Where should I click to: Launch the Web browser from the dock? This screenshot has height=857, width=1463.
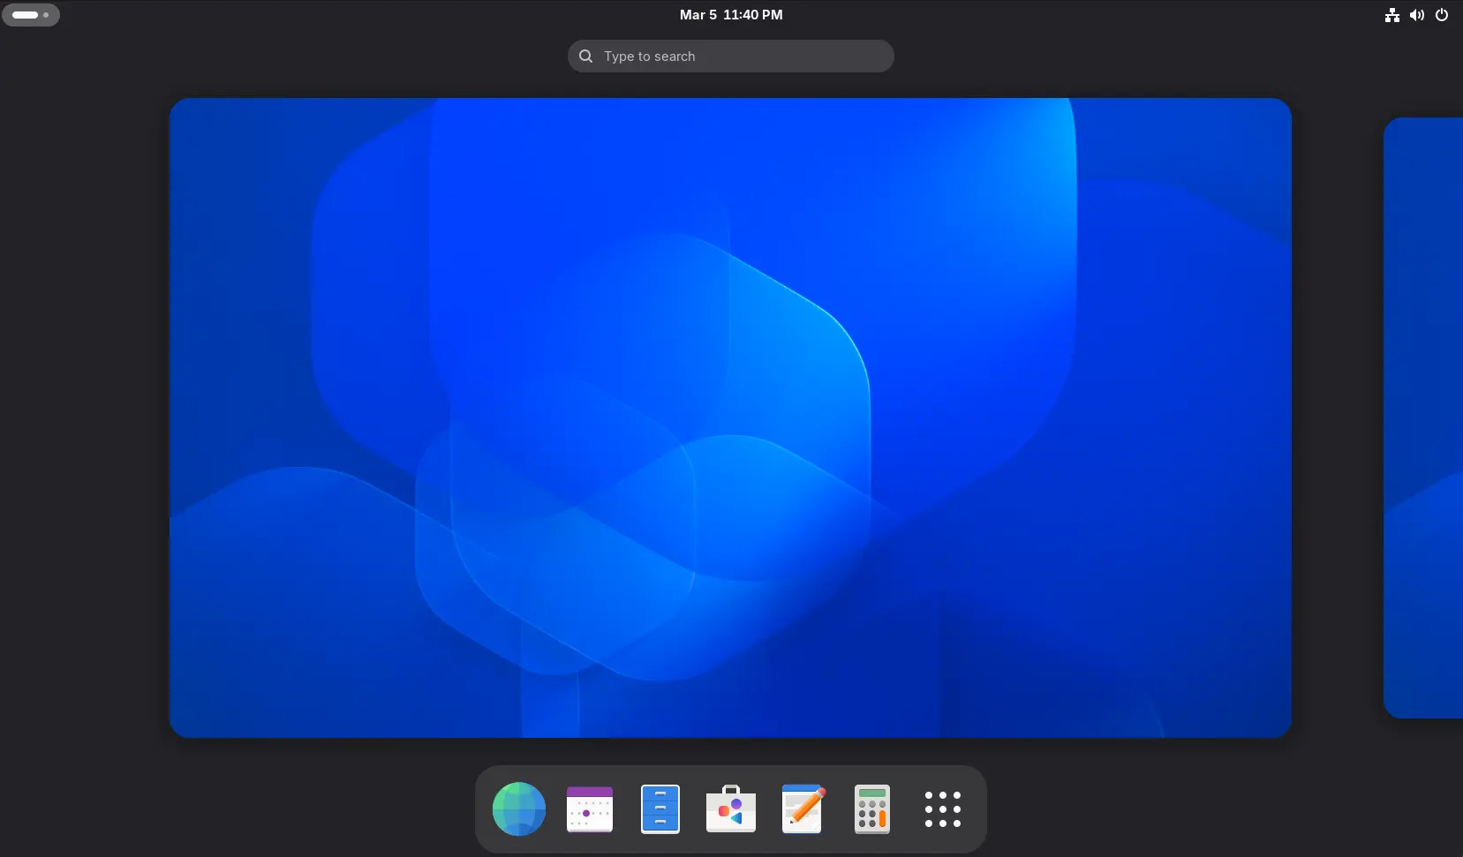pyautogui.click(x=518, y=808)
